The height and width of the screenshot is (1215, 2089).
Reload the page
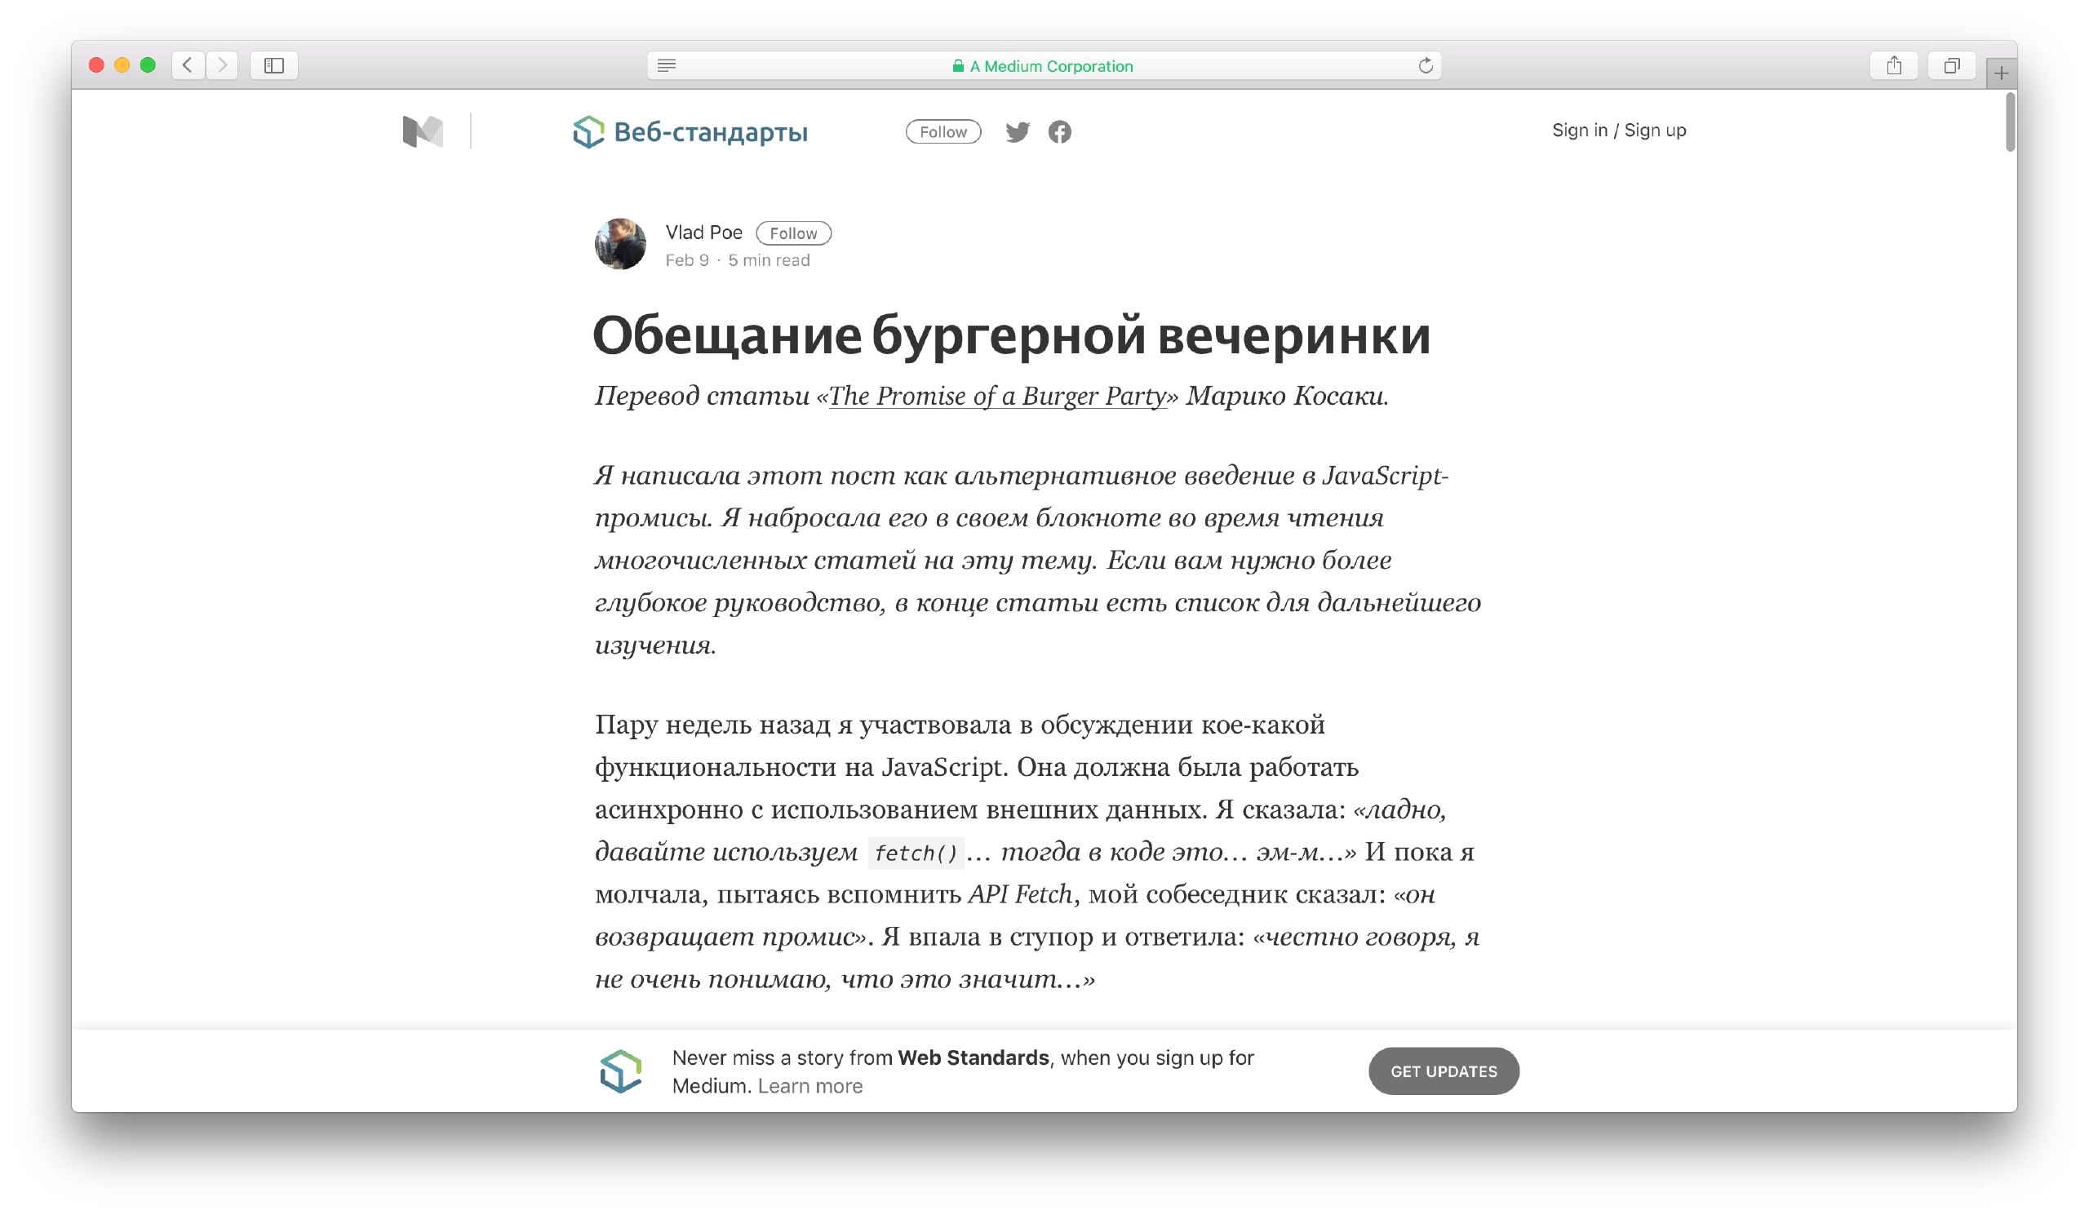(1425, 65)
